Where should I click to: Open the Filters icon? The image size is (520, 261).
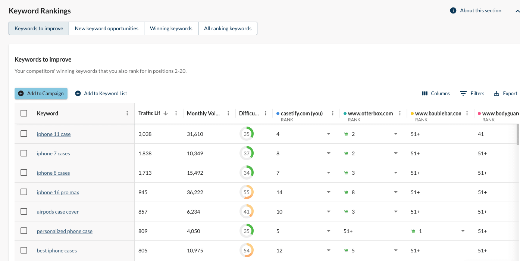[463, 93]
